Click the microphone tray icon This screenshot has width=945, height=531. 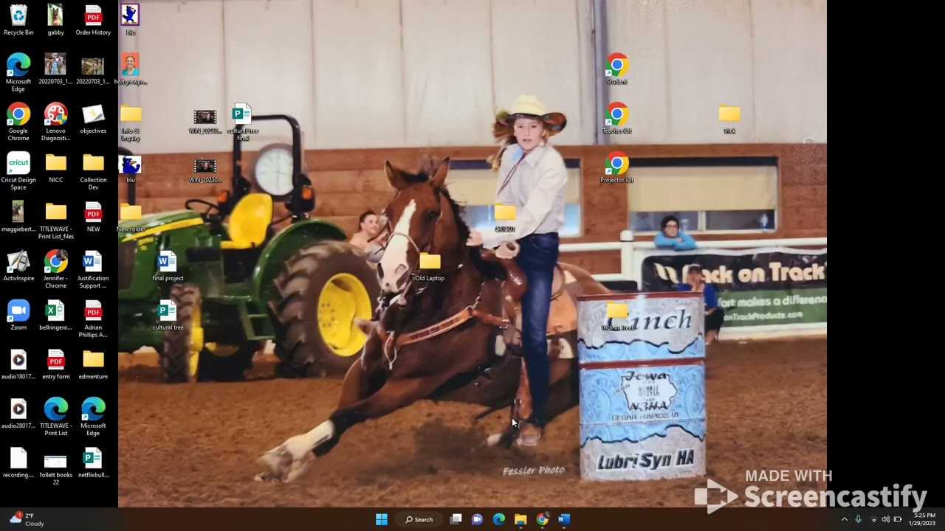(858, 519)
